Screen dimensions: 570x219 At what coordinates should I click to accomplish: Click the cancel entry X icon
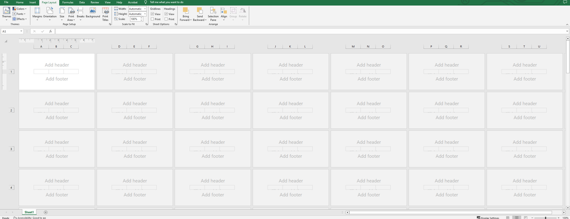point(34,31)
